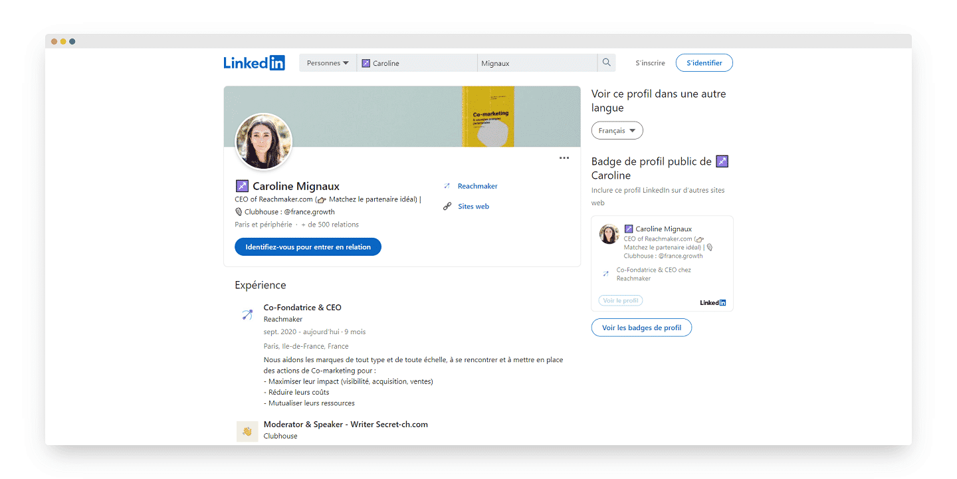Click the Expérience section heading

click(x=261, y=285)
